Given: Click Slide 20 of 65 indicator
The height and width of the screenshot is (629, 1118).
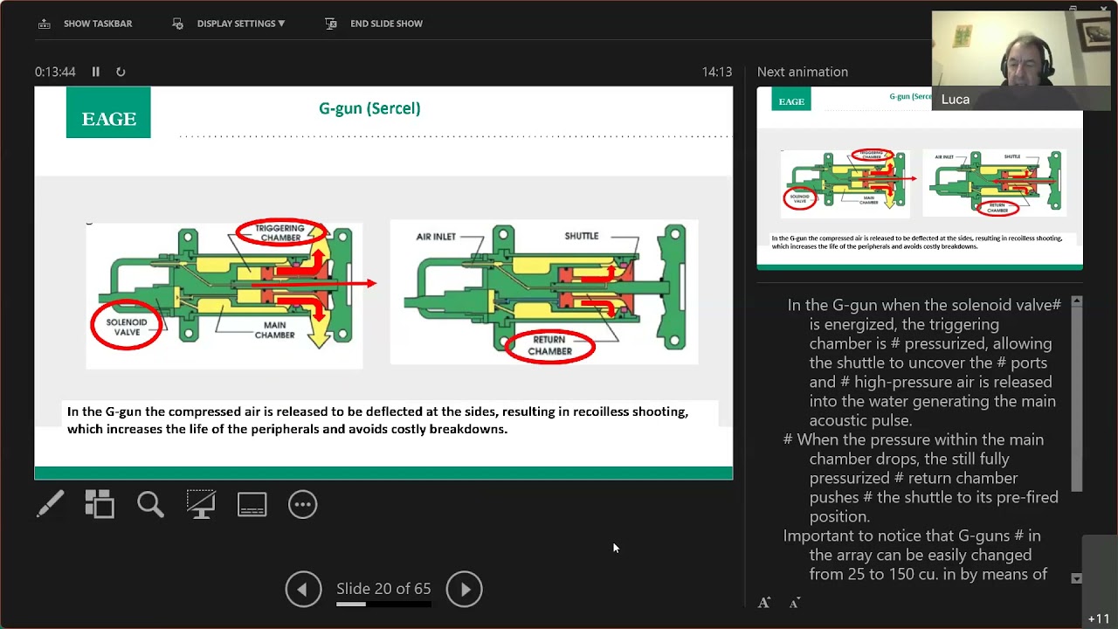Looking at the screenshot, I should 383,589.
